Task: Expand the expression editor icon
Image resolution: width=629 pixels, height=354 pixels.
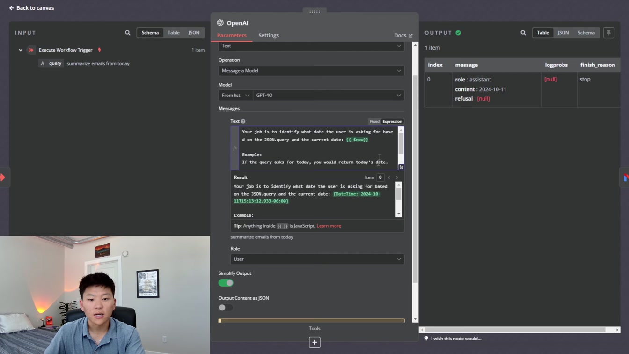Action: click(401, 167)
